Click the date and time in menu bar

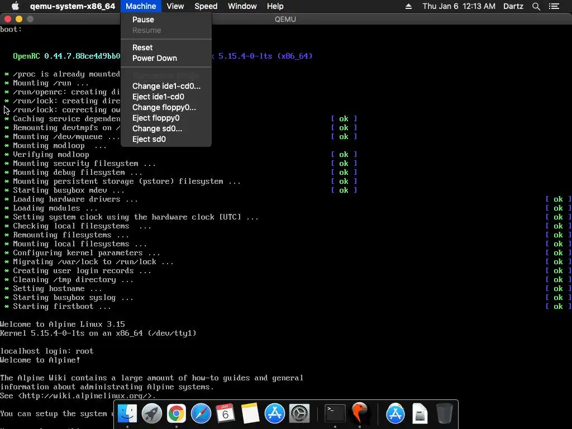click(459, 6)
